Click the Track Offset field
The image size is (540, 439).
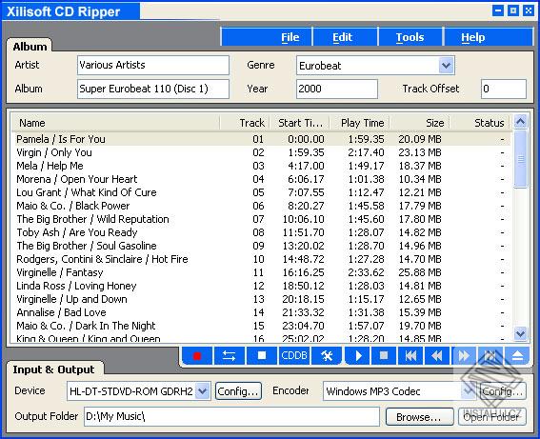pos(504,89)
